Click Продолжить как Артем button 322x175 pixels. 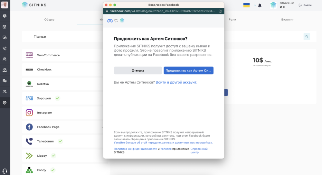pyautogui.click(x=188, y=70)
